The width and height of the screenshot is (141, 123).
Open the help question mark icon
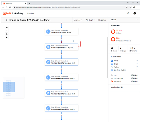(x=128, y=13)
